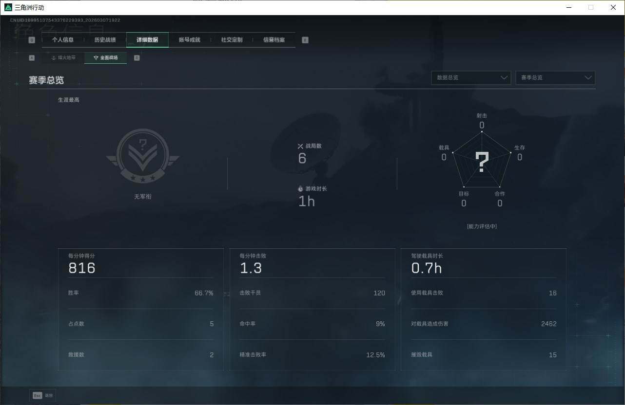Click the D key hint after 全面战场
The image size is (625, 405).
point(137,57)
